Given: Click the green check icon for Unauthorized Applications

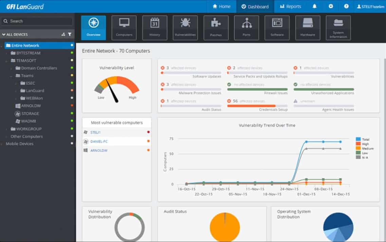Looking at the screenshot, I should [295, 84].
